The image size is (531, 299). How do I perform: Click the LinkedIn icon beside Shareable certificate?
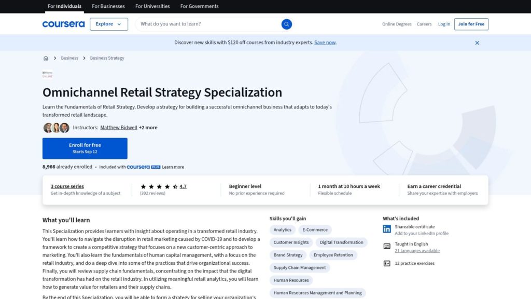(387, 229)
